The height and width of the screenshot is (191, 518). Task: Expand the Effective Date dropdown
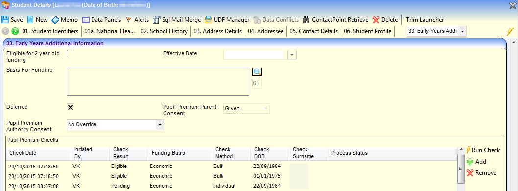292,55
